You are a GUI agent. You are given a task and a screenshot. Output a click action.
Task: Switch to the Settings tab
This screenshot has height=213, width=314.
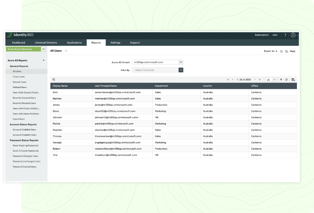coord(116,43)
